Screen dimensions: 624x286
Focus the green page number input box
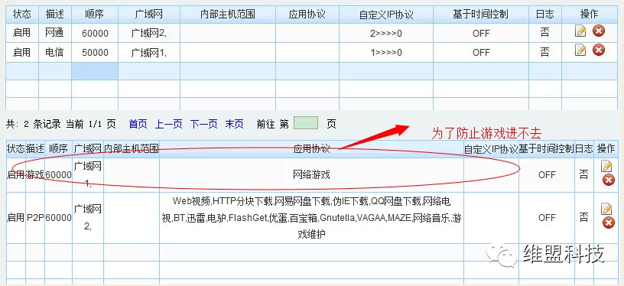tap(306, 123)
